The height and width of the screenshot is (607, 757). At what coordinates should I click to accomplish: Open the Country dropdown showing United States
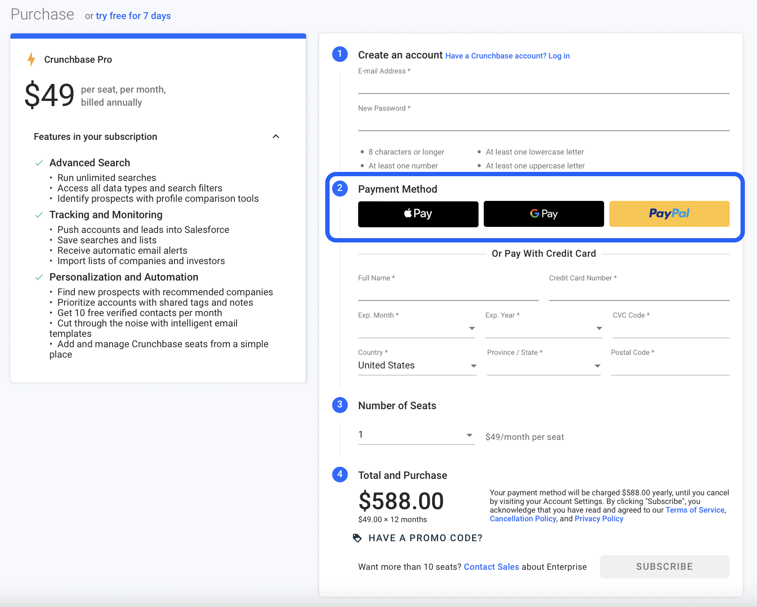tap(417, 365)
